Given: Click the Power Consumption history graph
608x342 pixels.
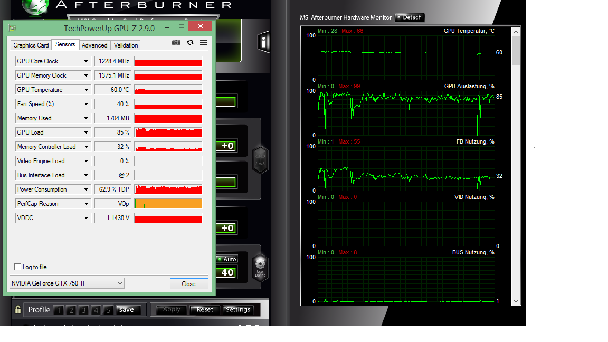Looking at the screenshot, I should (x=168, y=189).
